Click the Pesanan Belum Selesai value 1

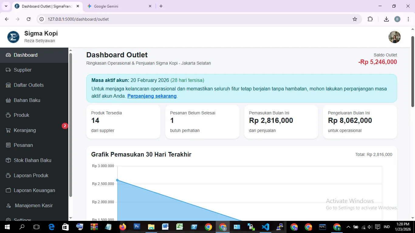point(172,120)
